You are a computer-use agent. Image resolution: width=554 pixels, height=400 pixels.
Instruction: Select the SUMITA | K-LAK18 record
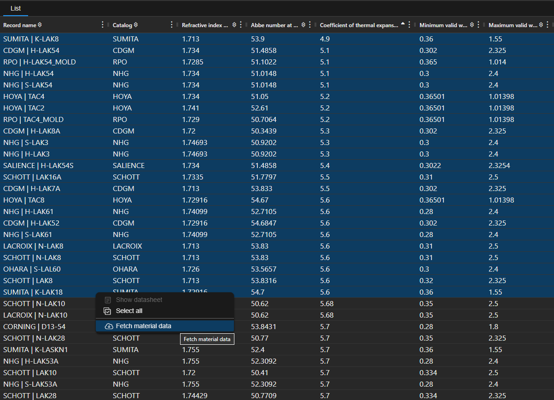[x=277, y=292]
